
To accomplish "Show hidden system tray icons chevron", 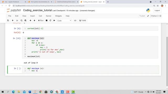I will coord(146,92).
